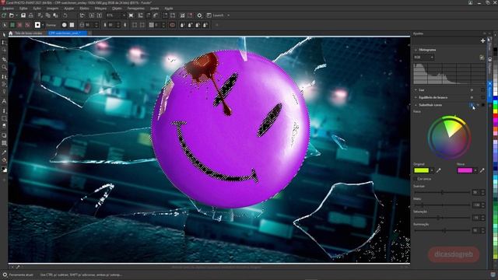Viewport: 498px width, 280px height.
Task: Open the Máscara menu
Action: [x=100, y=9]
